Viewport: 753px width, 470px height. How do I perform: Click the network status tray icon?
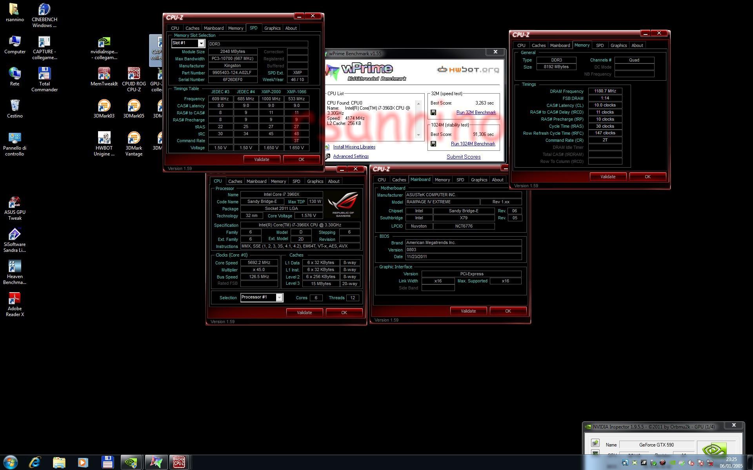tap(710, 463)
